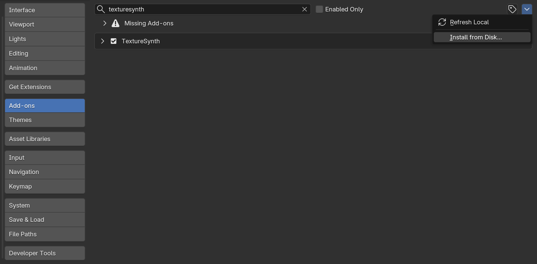Choose Refresh Local from the menu

482,22
